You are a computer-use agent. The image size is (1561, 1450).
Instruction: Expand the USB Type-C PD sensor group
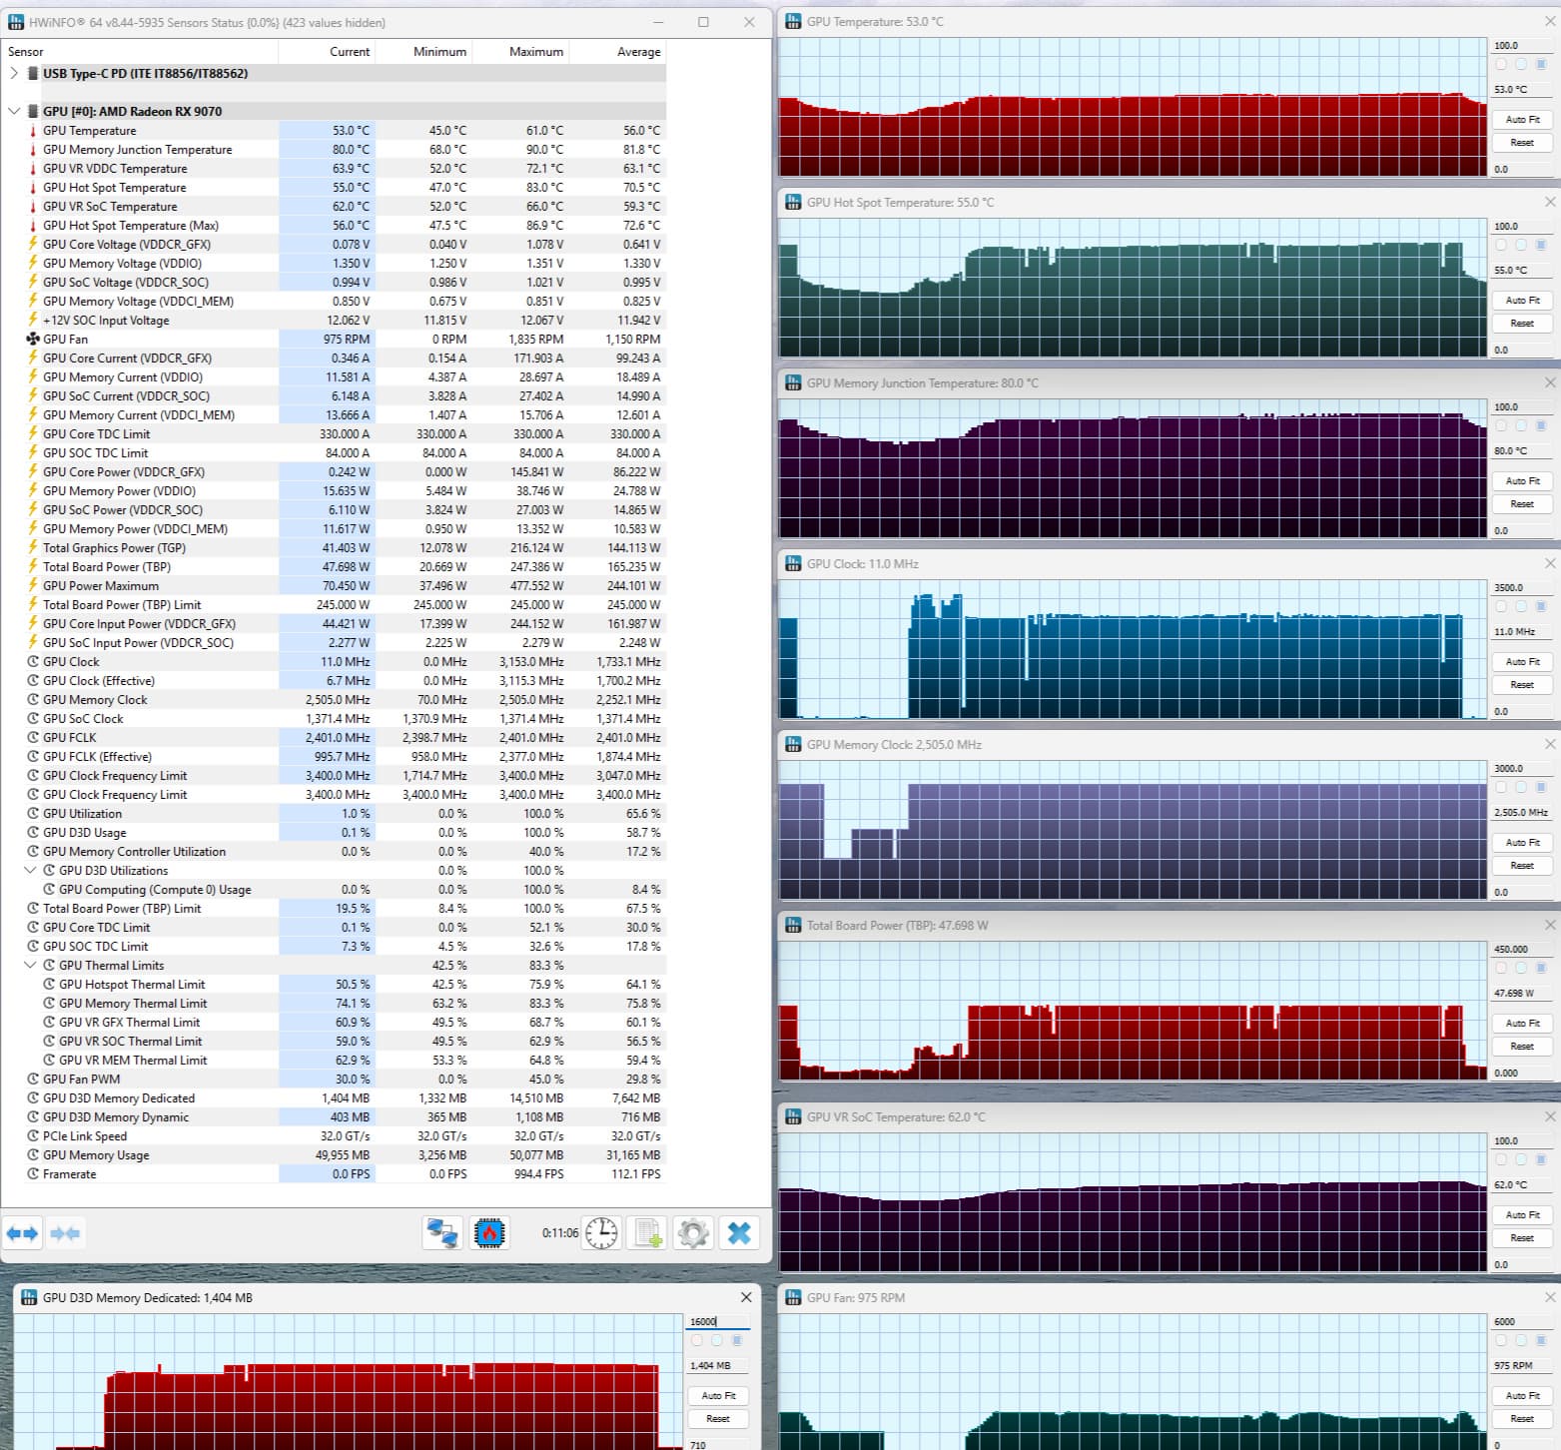tap(14, 73)
